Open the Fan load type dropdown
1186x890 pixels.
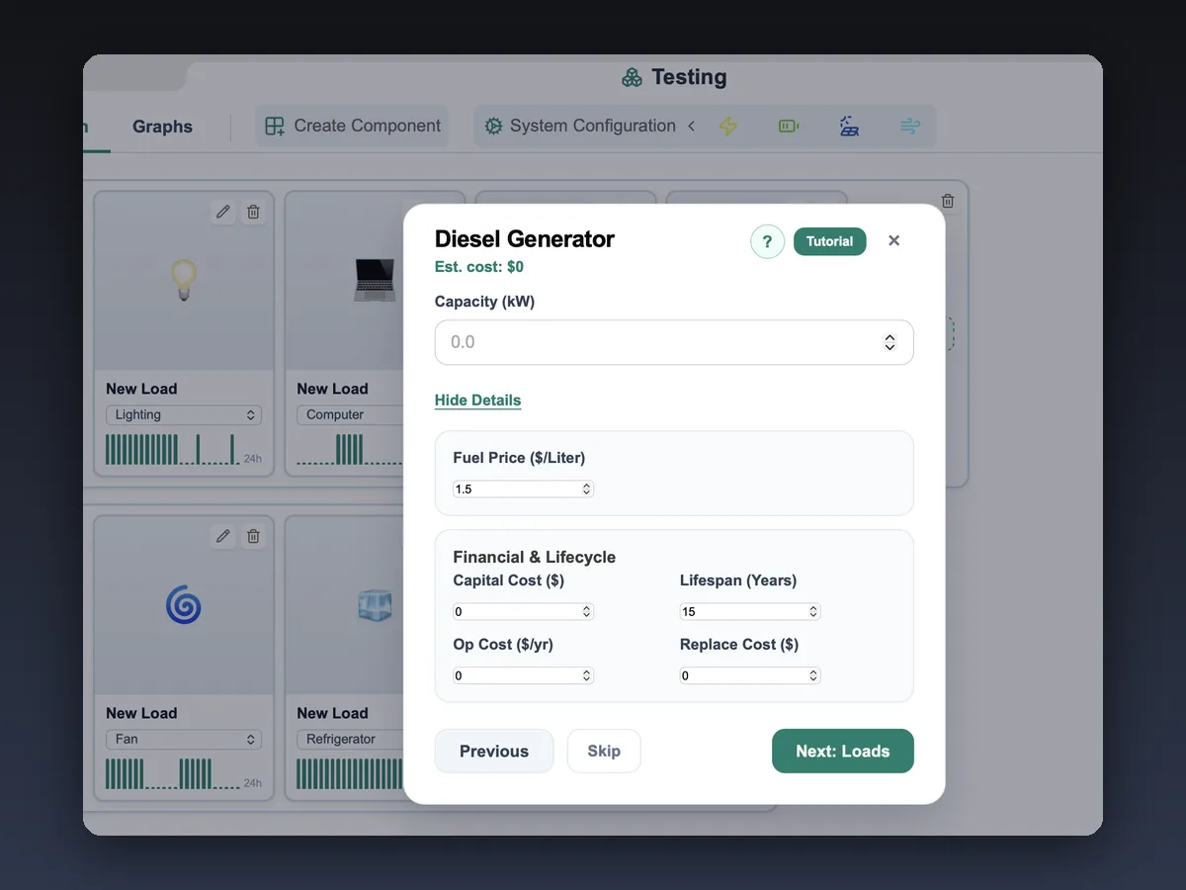click(184, 740)
